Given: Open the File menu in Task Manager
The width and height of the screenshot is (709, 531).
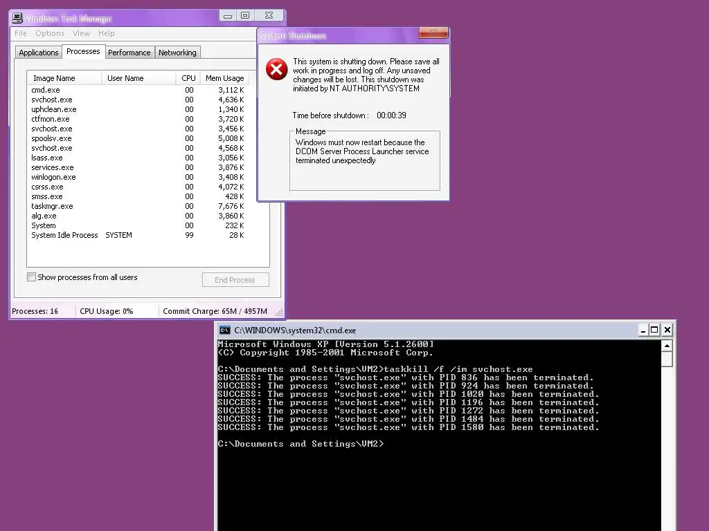Looking at the screenshot, I should (20, 33).
